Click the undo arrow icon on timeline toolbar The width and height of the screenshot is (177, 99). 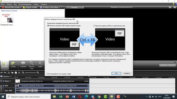2,73
